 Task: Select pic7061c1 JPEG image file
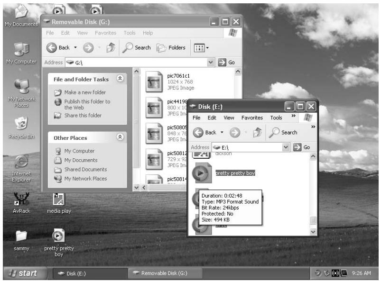[170, 82]
